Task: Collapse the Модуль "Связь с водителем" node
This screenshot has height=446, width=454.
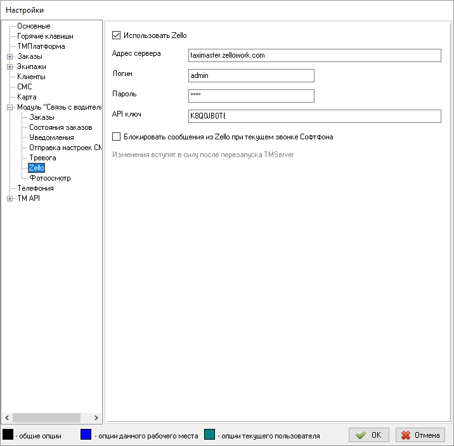Action: pyautogui.click(x=10, y=107)
